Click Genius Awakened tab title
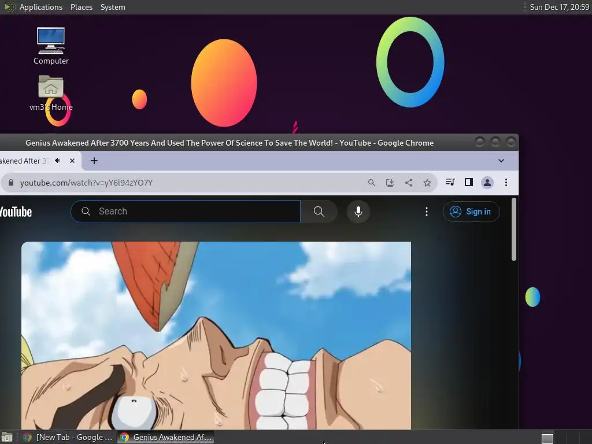The image size is (592, 444). (x=25, y=161)
